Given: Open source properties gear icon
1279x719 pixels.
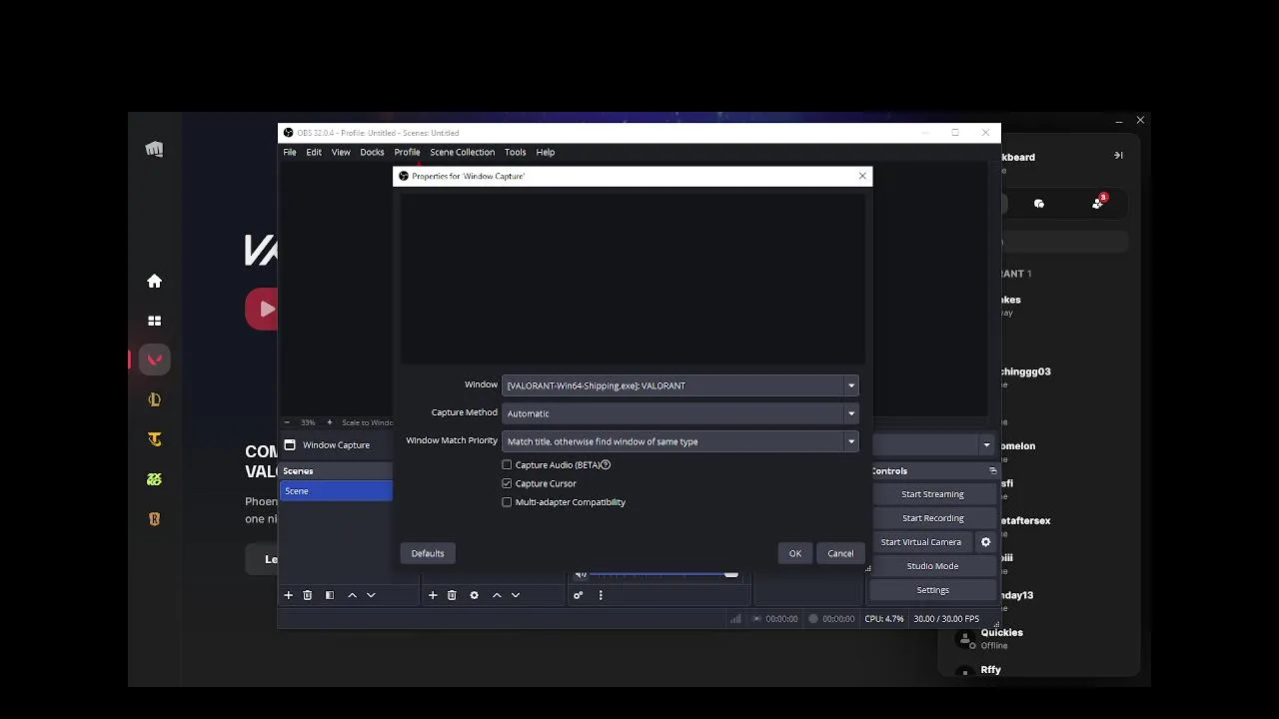Looking at the screenshot, I should (474, 595).
